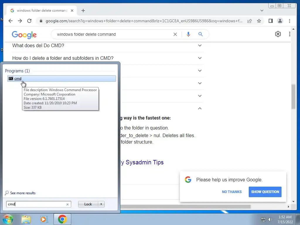Click the 'Programs (1)' heading
Screen dimensions: 300x225
tap(17, 71)
